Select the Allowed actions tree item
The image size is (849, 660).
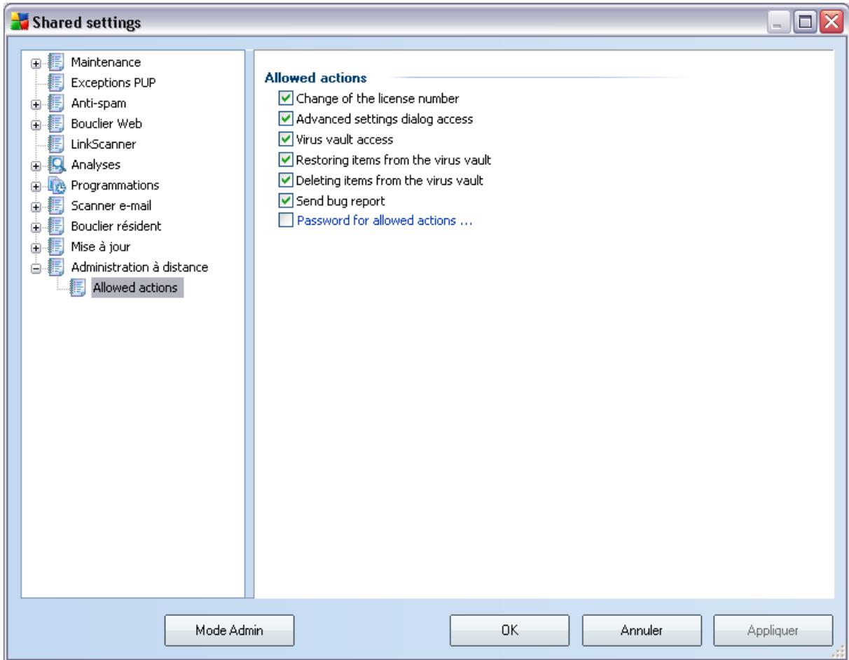point(137,288)
